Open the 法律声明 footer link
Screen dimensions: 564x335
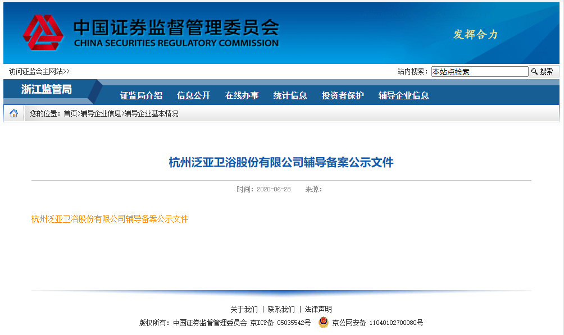coord(319,309)
